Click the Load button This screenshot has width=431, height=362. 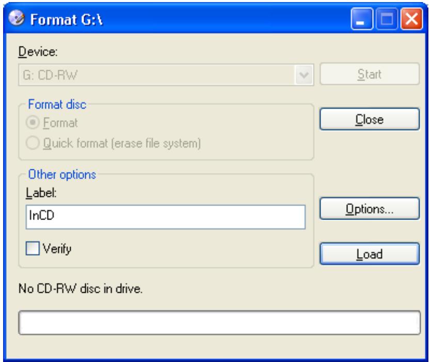pos(370,254)
